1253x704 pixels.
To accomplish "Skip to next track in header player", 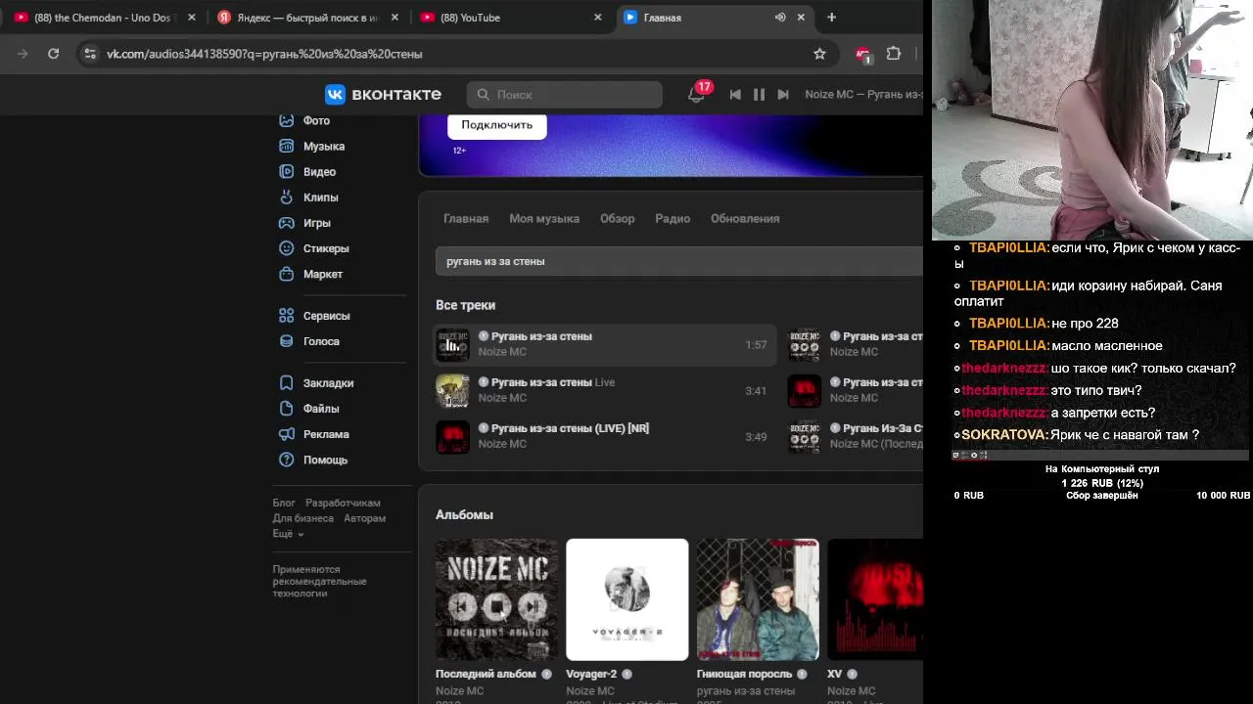I will 783,94.
